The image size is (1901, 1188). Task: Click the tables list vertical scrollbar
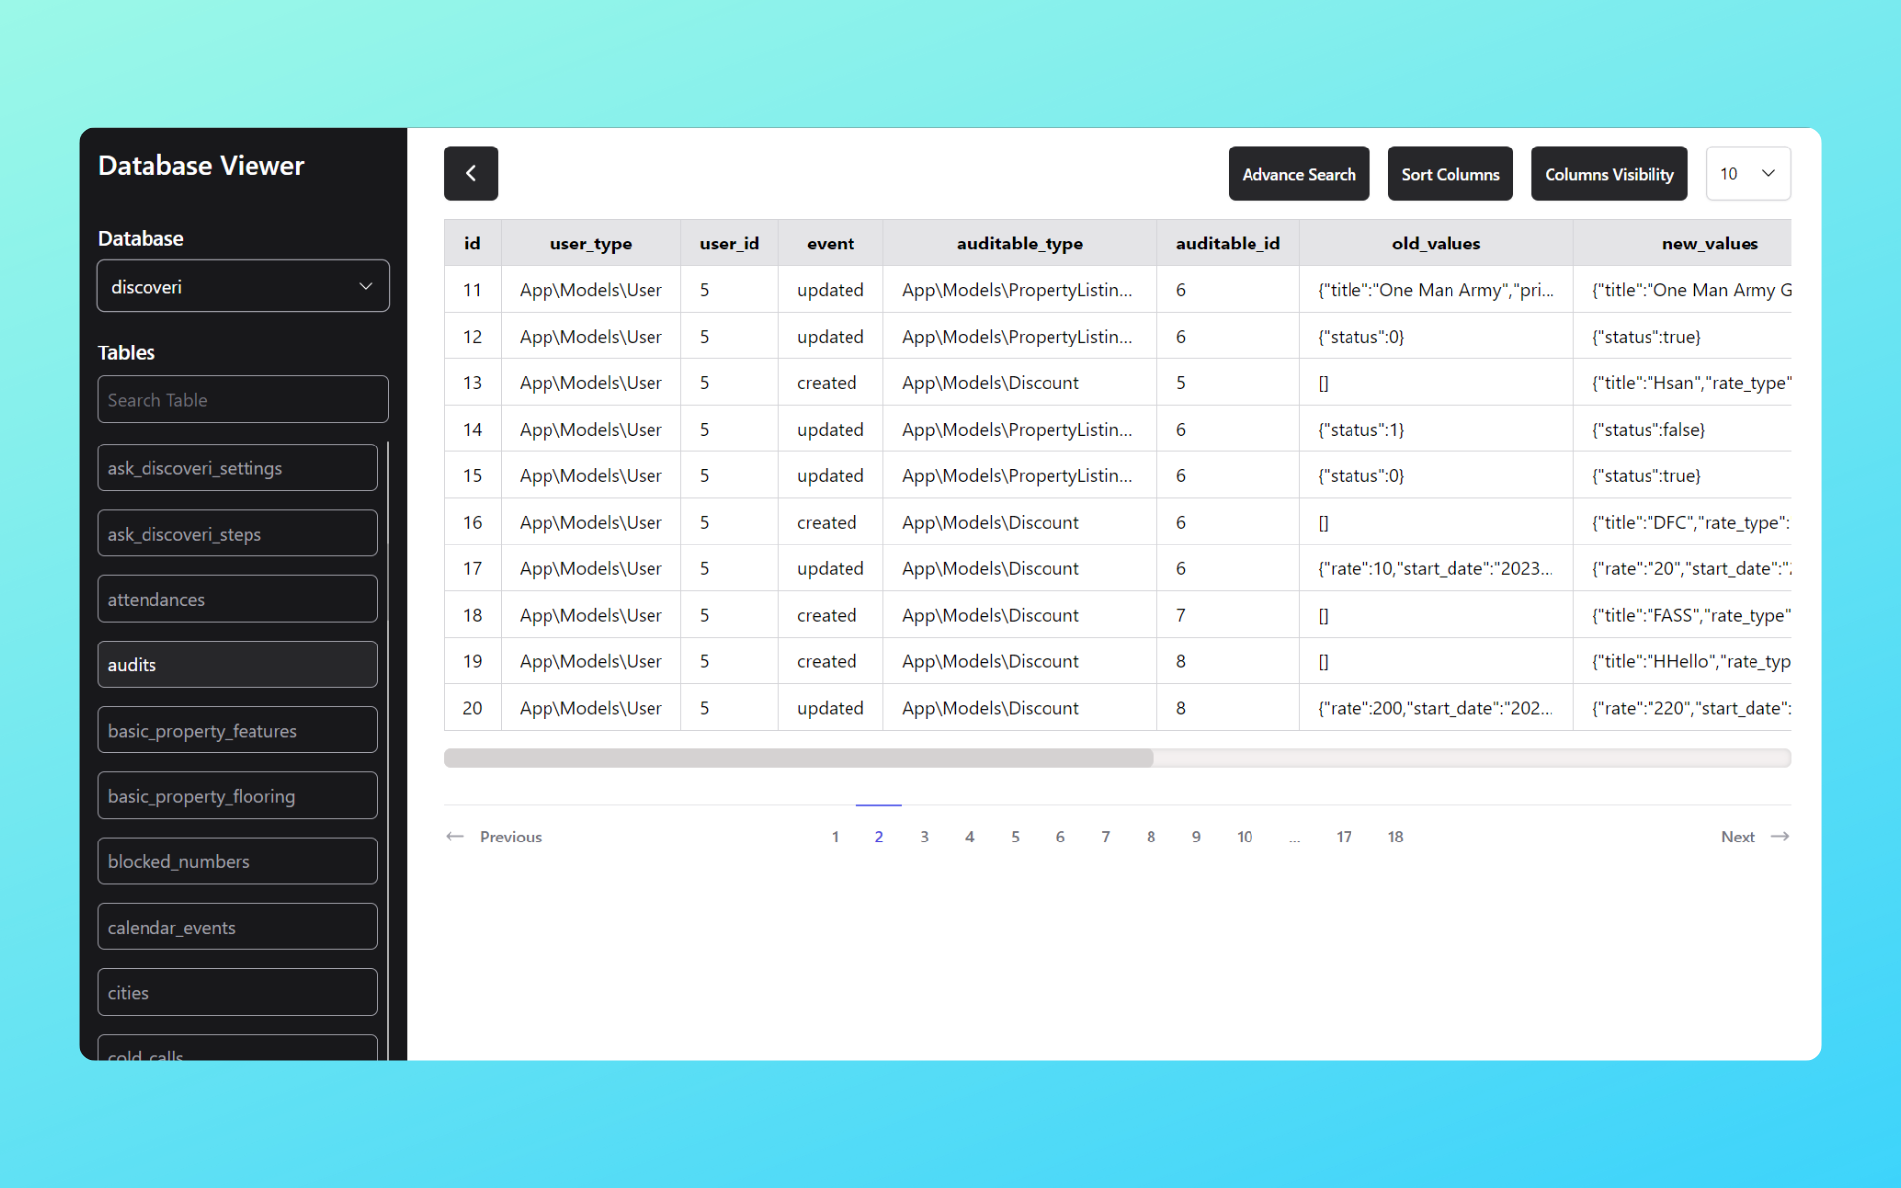388,750
